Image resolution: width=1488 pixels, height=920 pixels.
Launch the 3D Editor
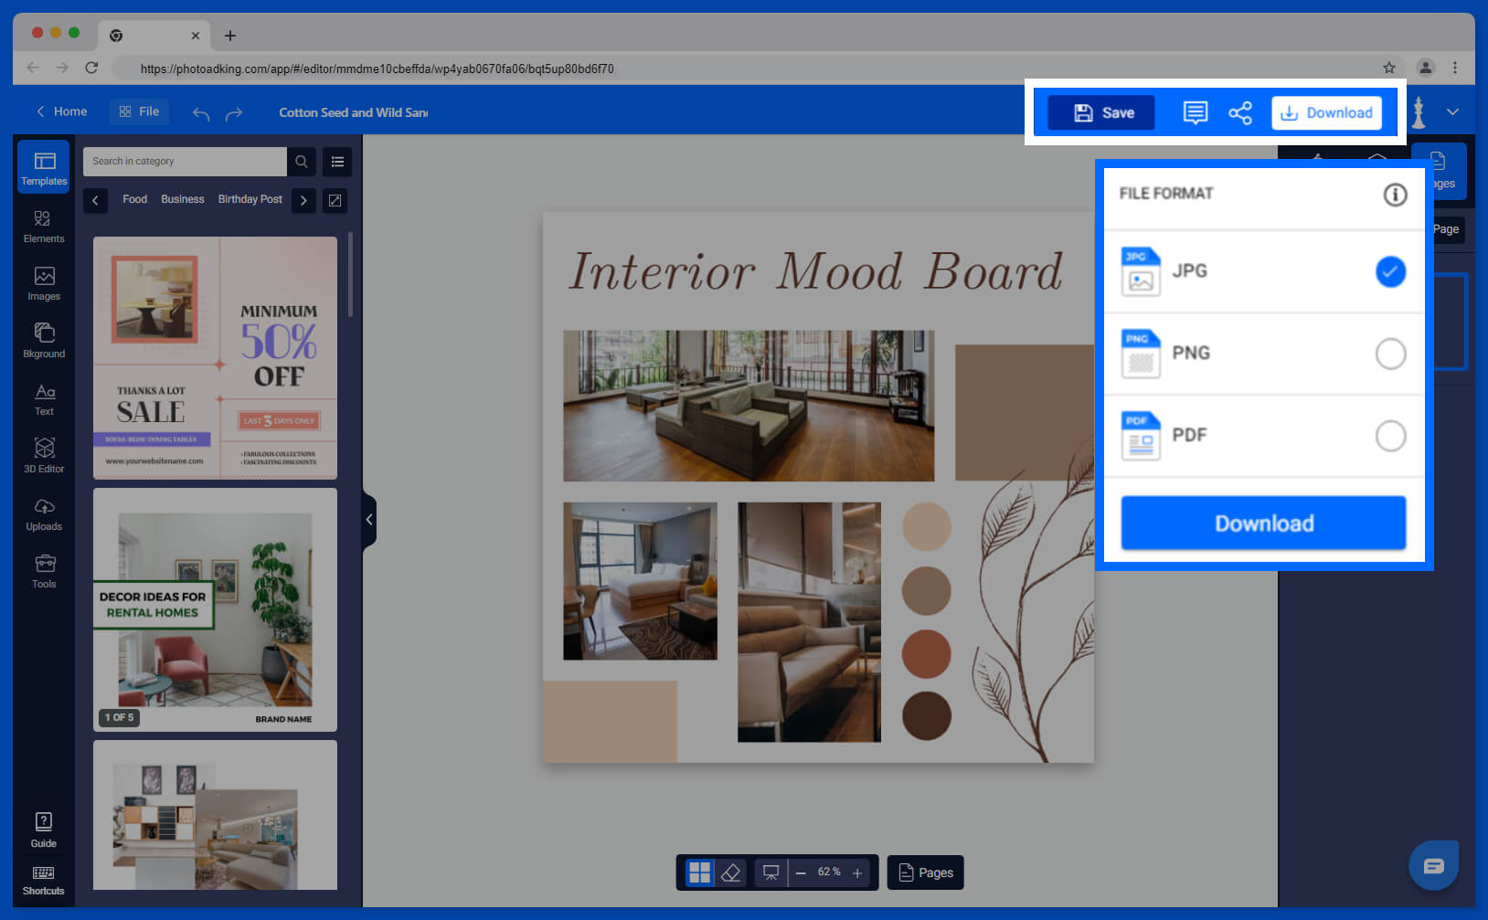pyautogui.click(x=43, y=456)
